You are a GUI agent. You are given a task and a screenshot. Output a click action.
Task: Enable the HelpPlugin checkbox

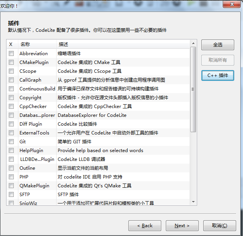pos(11,151)
